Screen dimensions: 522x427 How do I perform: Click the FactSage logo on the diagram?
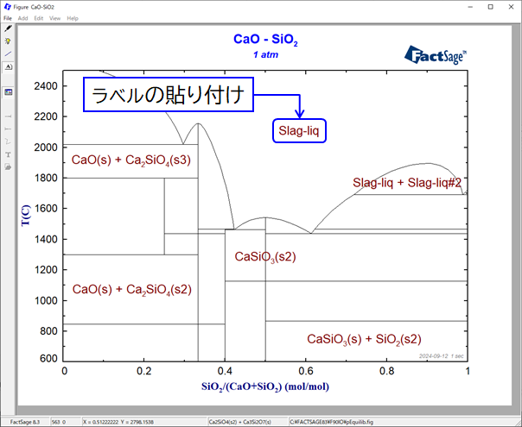point(435,55)
